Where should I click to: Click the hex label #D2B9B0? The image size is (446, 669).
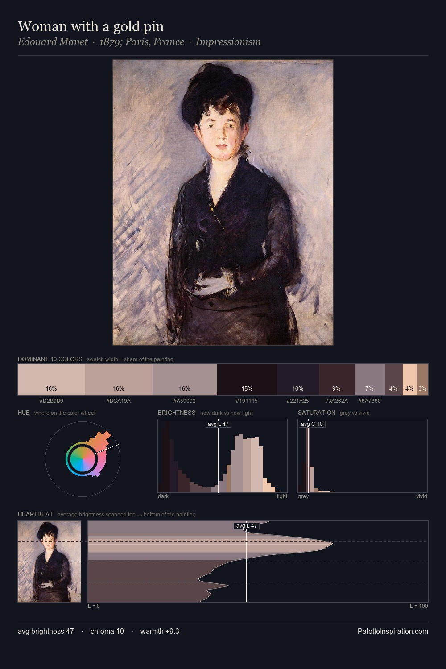[x=51, y=401]
